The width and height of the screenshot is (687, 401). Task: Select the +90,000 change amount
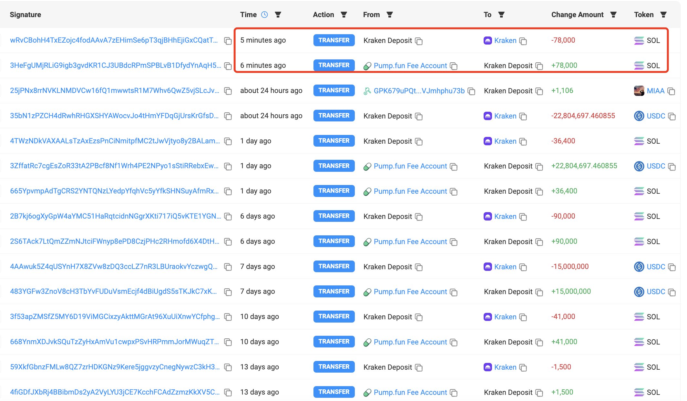pos(564,241)
